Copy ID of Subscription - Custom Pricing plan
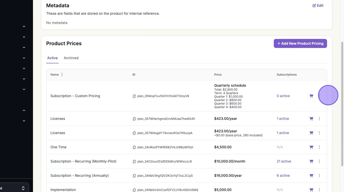Image resolution: width=344 pixels, height=192 pixels. [x=134, y=96]
